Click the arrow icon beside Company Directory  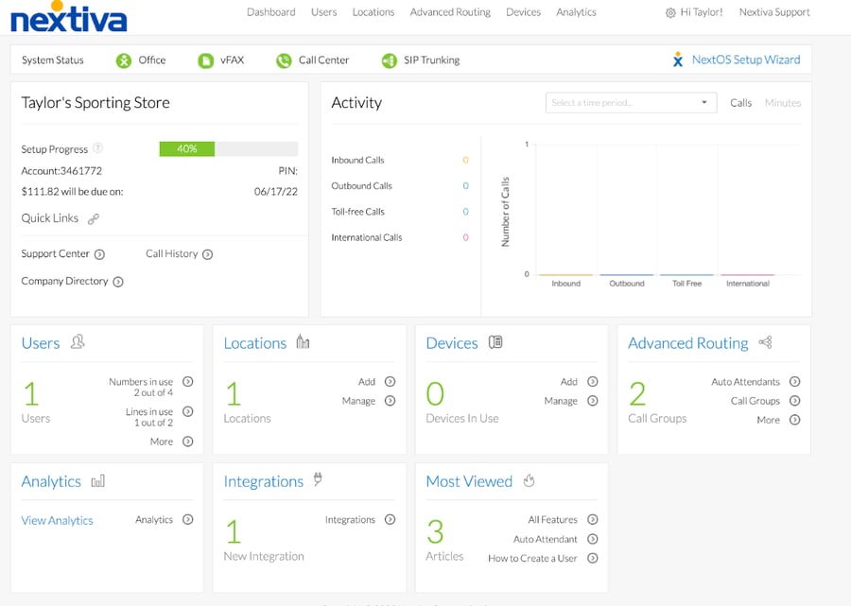point(118,282)
